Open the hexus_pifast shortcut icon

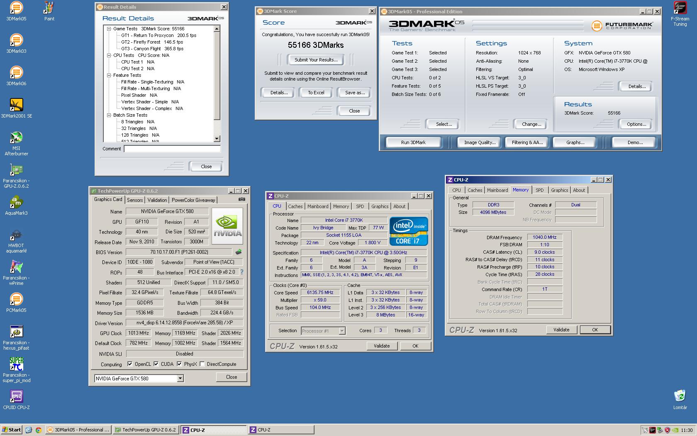(16, 332)
